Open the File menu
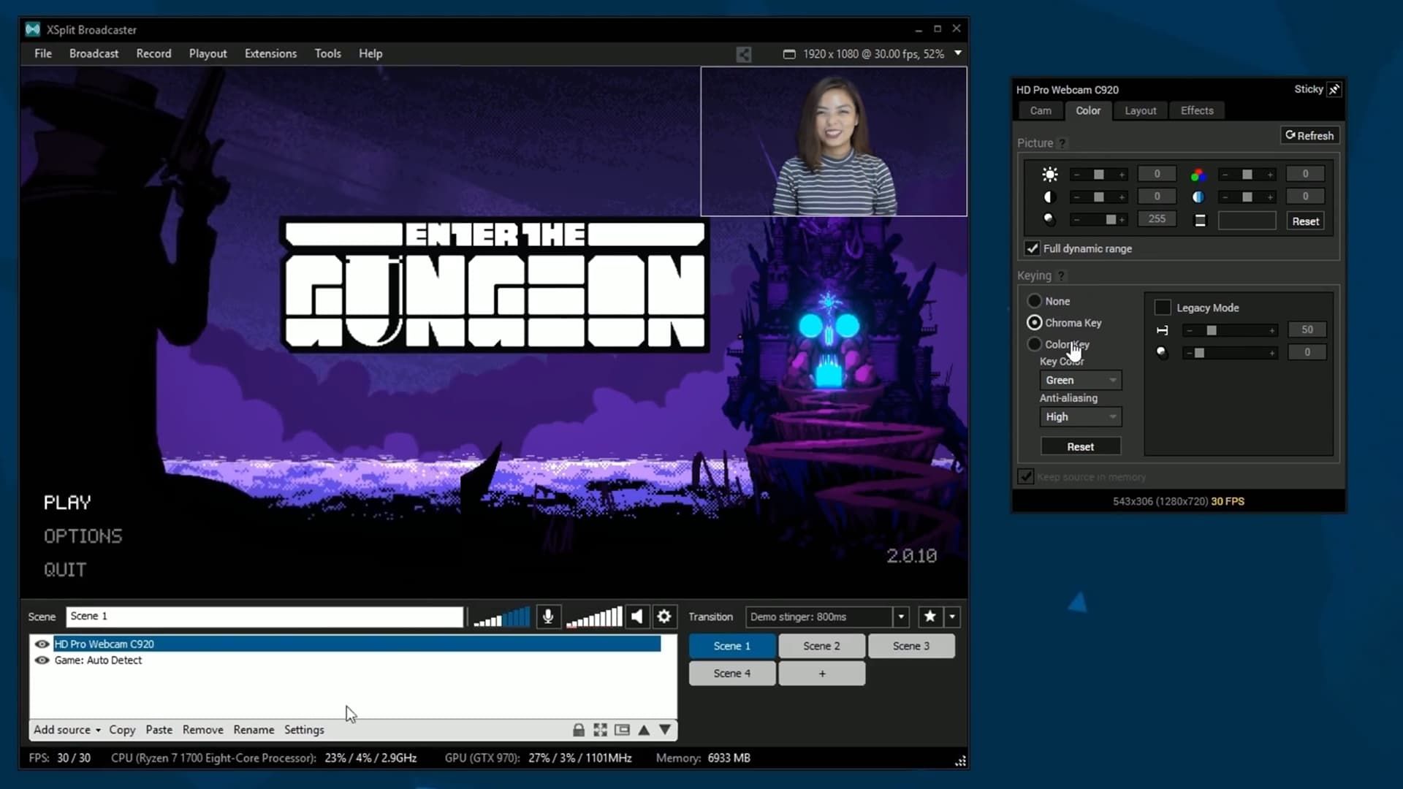The height and width of the screenshot is (789, 1403). 43,53
